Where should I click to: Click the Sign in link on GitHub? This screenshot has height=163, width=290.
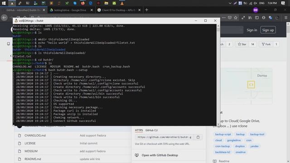[252, 30]
